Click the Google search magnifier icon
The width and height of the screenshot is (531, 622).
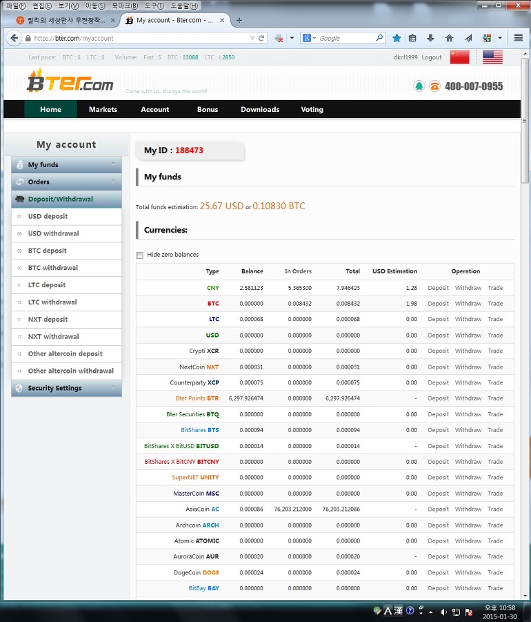click(379, 38)
